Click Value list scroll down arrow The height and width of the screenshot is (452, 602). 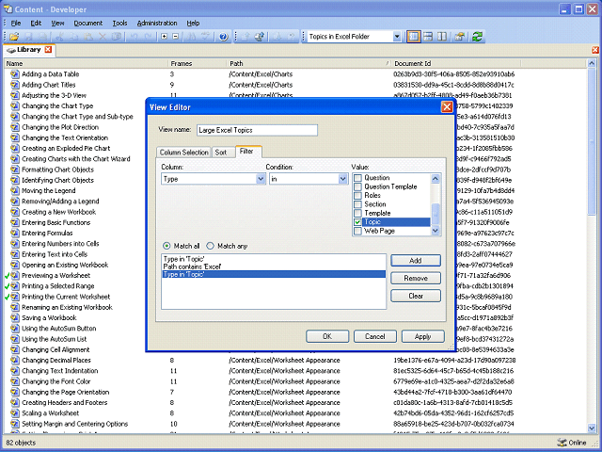click(x=436, y=231)
